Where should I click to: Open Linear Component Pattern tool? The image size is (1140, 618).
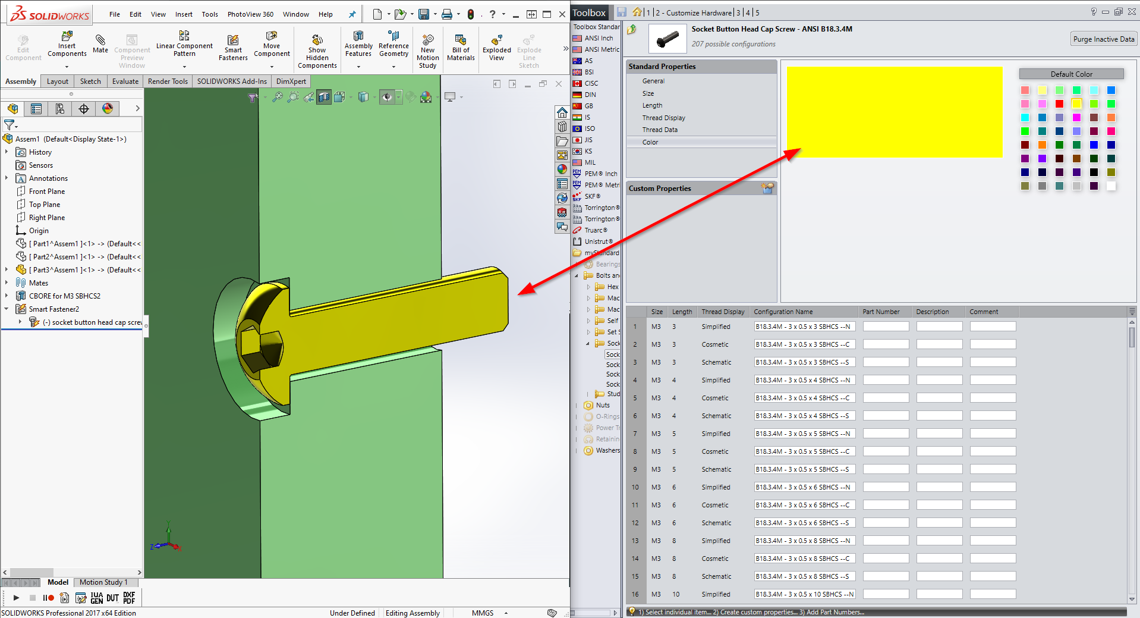pos(184,44)
